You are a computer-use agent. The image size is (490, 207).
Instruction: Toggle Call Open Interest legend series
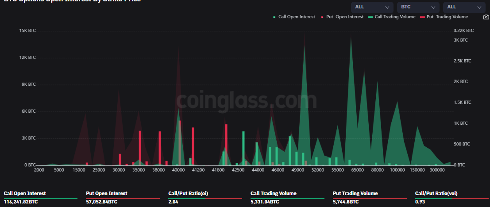click(294, 17)
